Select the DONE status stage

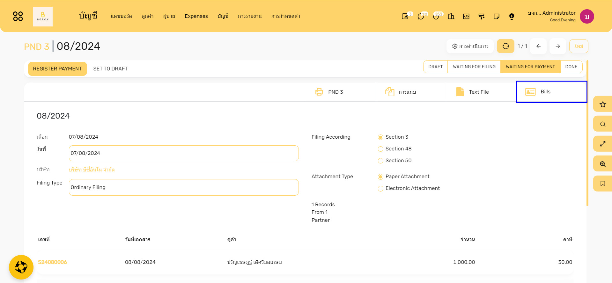571,67
